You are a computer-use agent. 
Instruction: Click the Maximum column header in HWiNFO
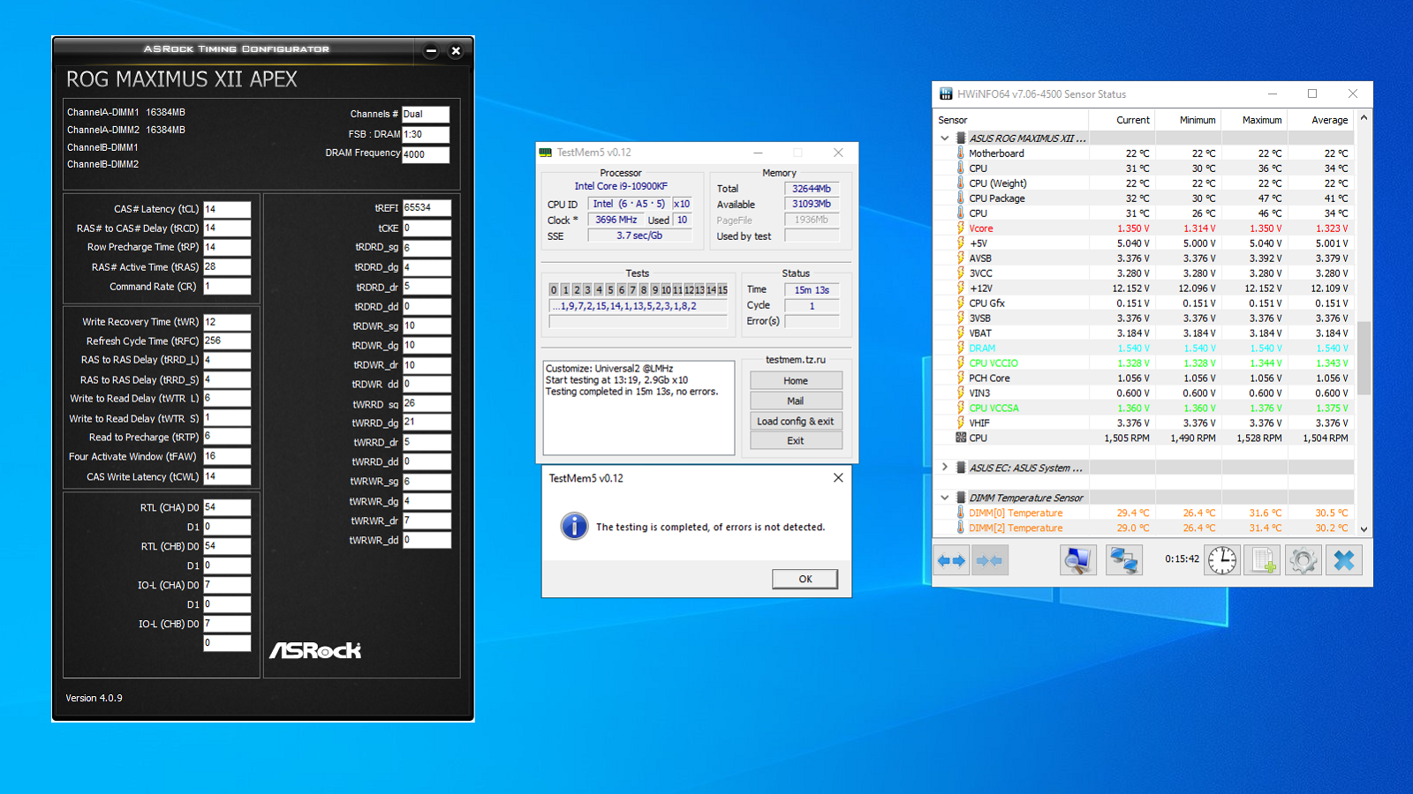[1254, 120]
